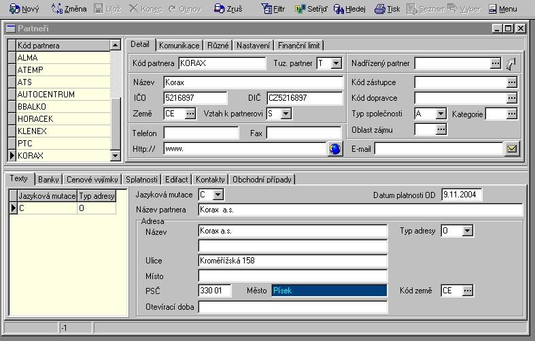Open the Filtr tool

pos(266,9)
